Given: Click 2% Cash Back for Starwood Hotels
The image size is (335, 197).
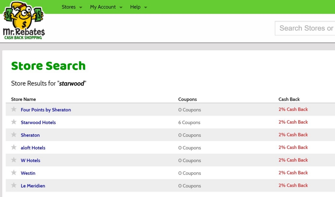Looking at the screenshot, I should point(293,122).
